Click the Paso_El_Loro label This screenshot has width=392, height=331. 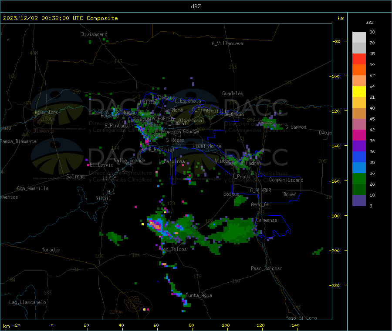(301, 318)
